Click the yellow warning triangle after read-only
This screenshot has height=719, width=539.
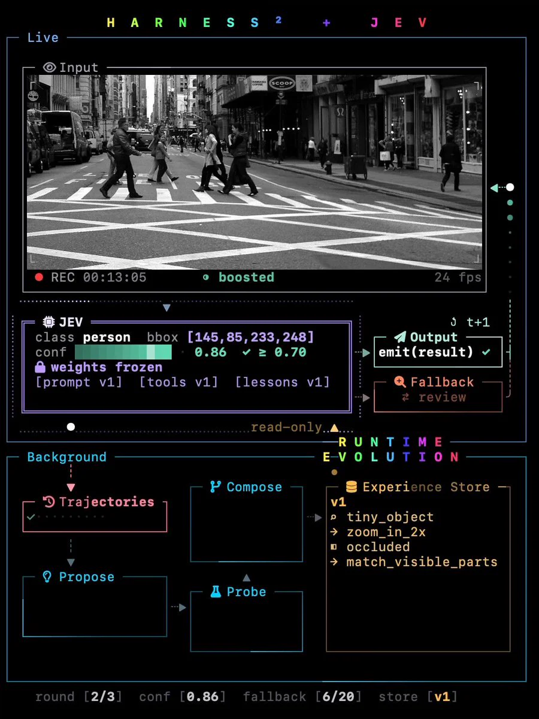click(x=334, y=428)
